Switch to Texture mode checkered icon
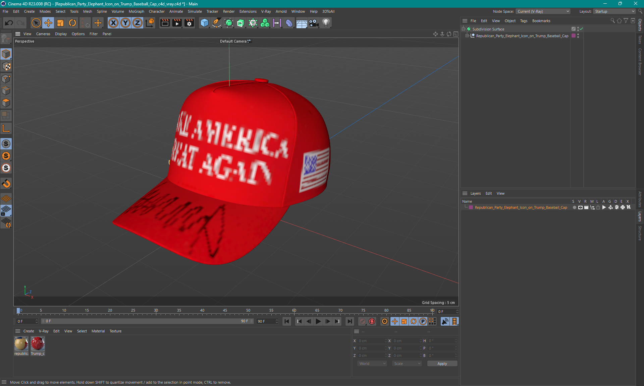The image size is (644, 386). [x=6, y=66]
